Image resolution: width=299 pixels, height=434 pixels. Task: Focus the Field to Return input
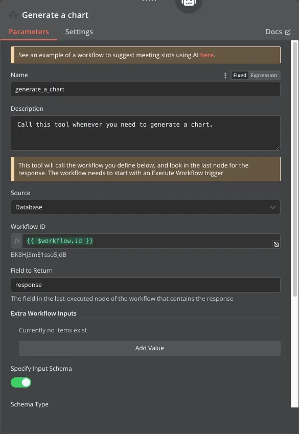[x=146, y=285]
